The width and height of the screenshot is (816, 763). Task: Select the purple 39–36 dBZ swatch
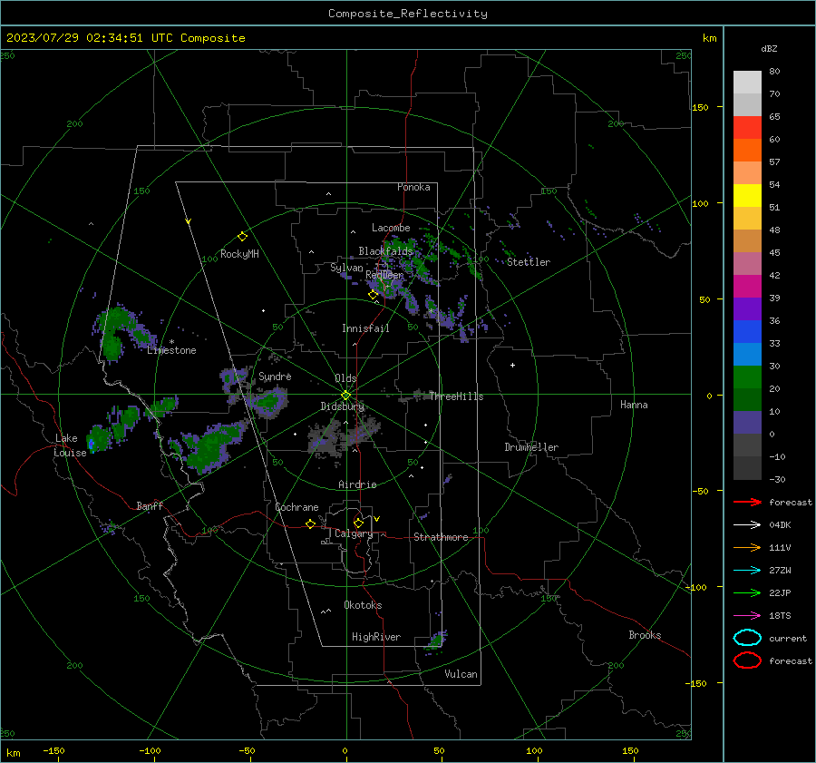[747, 308]
